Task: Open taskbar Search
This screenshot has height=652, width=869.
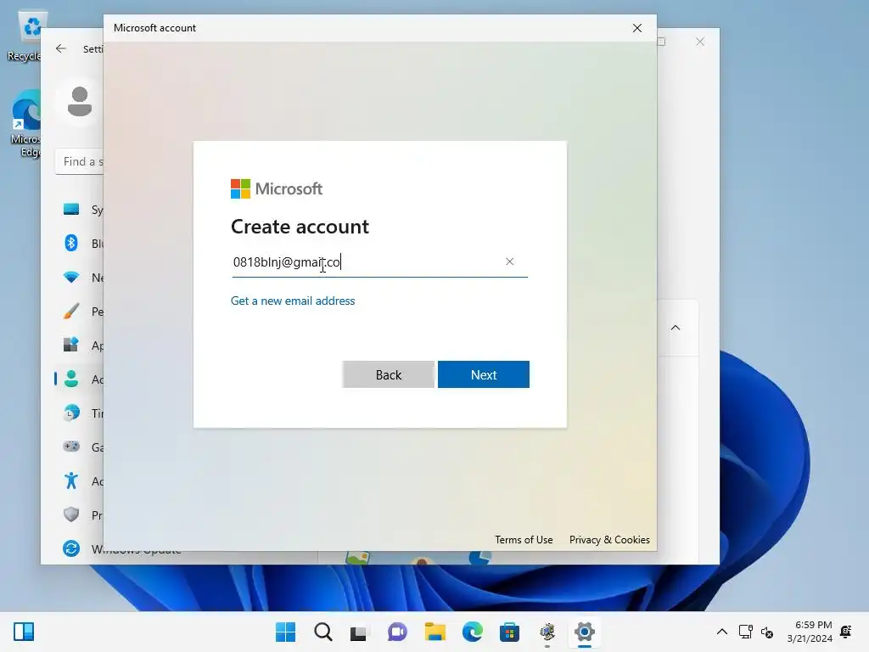Action: (x=323, y=632)
